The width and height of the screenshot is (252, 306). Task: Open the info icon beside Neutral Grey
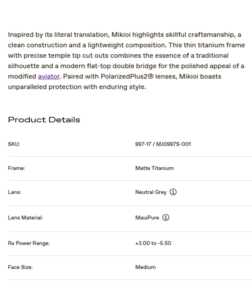coord(173,192)
